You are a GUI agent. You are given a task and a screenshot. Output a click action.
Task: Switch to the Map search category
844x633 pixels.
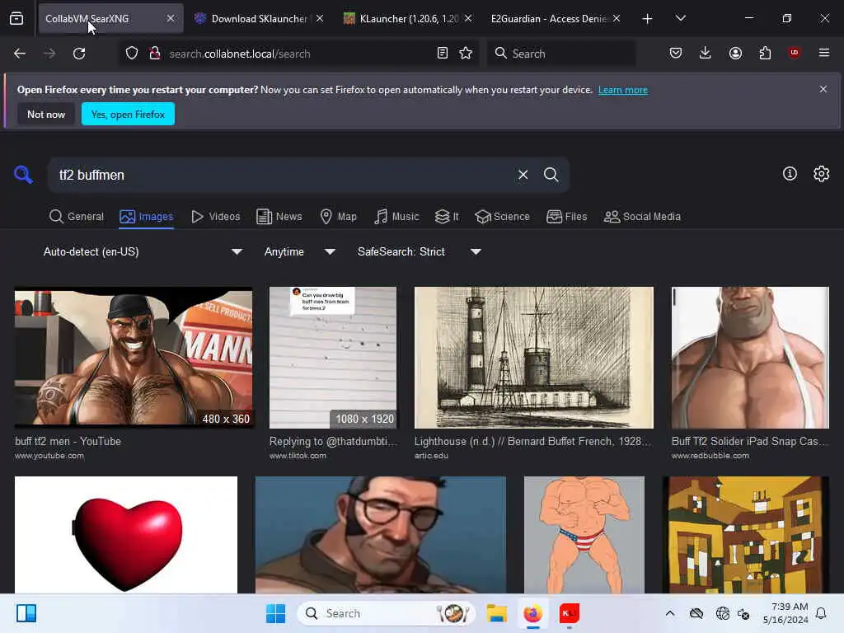339,217
